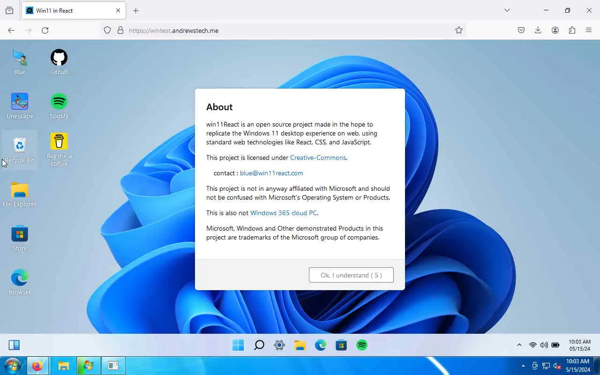Screen dimensions: 600x375
Task: Open the host taskbar folder icon
Action: click(63, 366)
